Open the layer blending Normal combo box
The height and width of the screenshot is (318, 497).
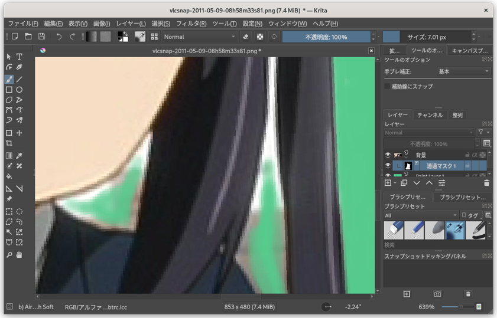coord(429,133)
